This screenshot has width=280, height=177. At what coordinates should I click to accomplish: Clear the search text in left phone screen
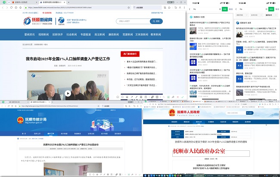(220, 9)
